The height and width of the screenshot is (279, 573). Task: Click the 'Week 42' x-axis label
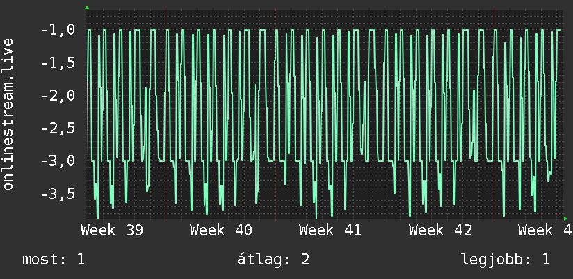pyautogui.click(x=440, y=230)
